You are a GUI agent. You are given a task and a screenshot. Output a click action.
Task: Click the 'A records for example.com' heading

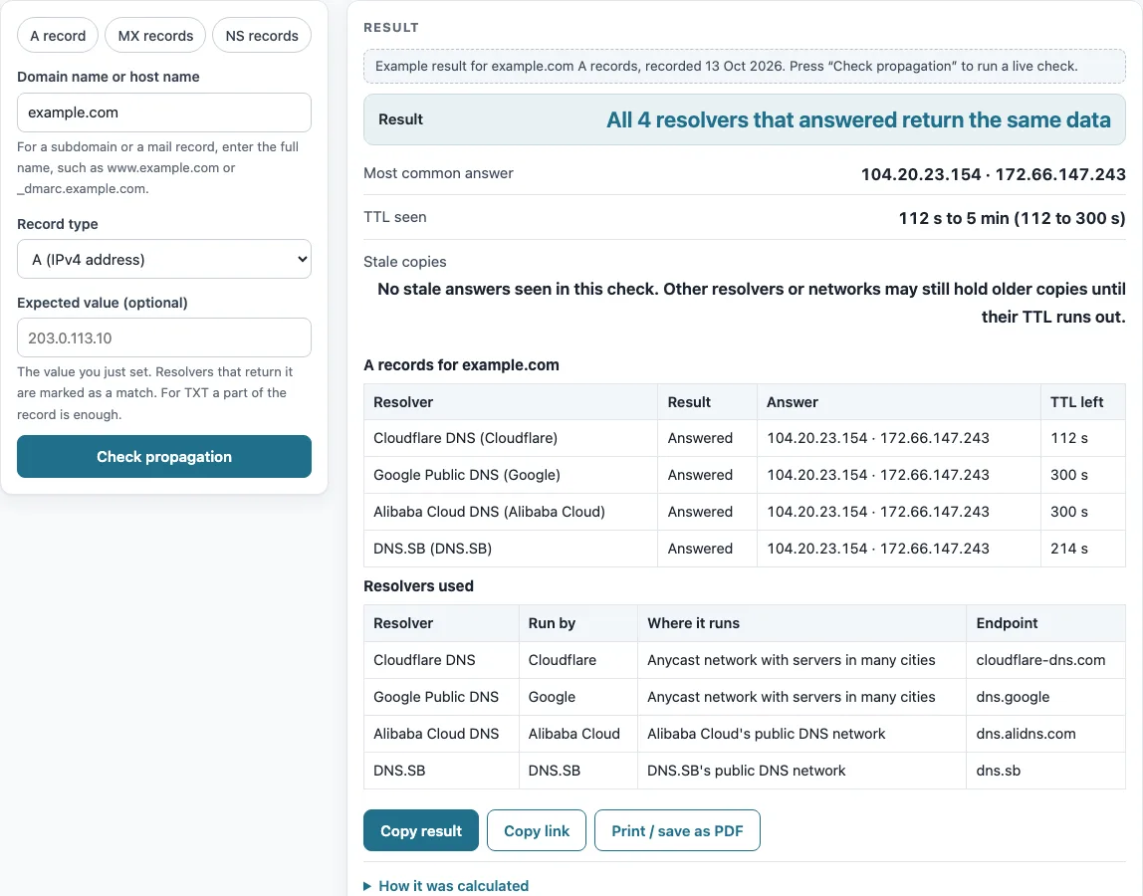point(461,365)
